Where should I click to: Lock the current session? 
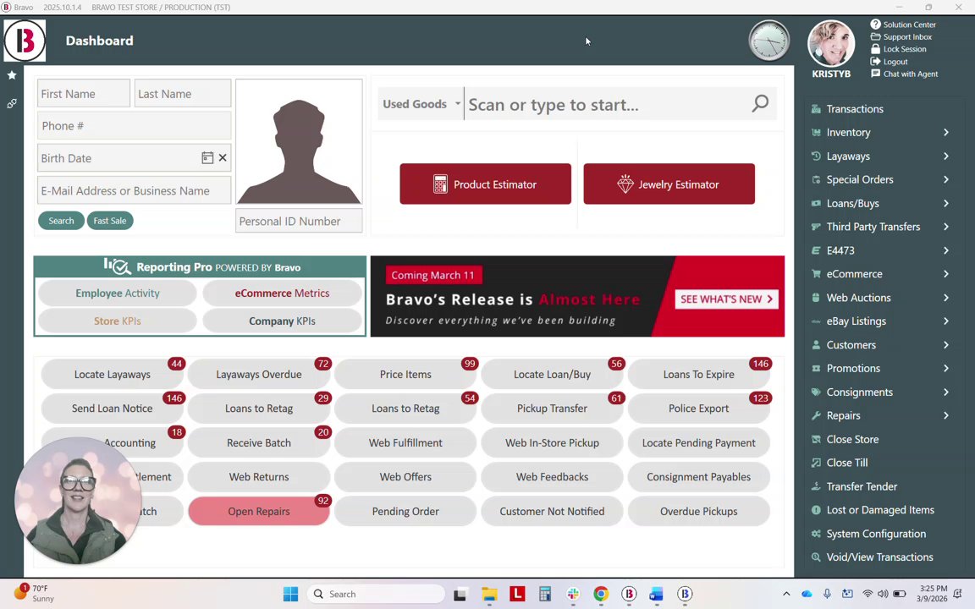[899, 49]
